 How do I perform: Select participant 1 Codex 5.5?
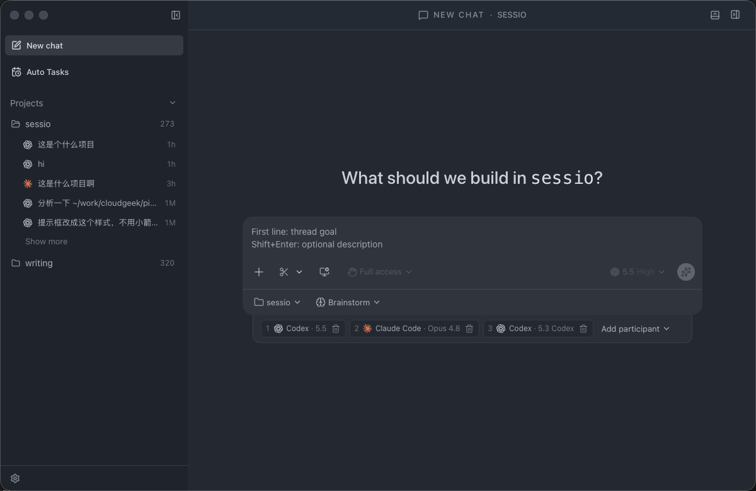click(303, 329)
